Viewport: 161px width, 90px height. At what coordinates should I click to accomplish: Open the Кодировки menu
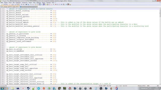pyautogui.click(x=18, y=3)
